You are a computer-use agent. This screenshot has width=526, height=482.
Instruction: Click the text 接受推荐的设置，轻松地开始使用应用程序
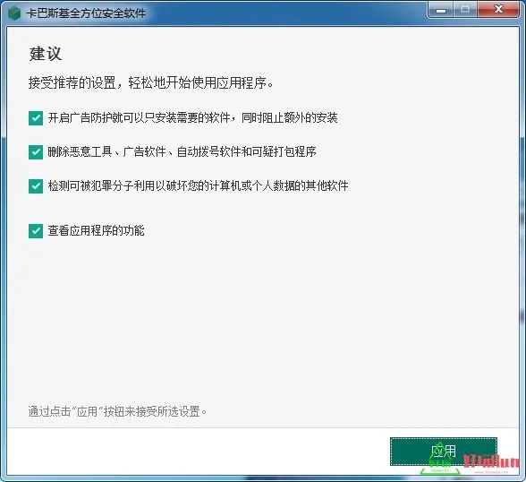[x=150, y=82]
